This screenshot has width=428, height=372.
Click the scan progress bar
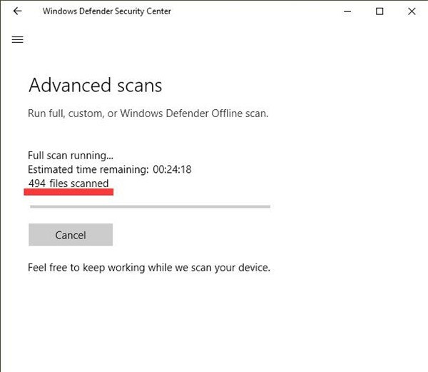click(x=150, y=207)
